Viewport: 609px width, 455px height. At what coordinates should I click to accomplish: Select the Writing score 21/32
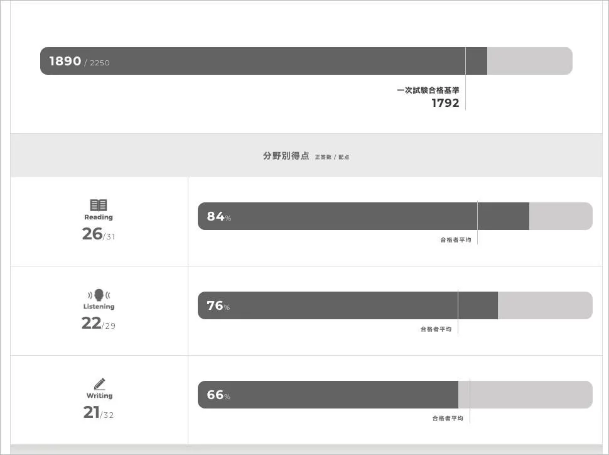[x=99, y=412]
